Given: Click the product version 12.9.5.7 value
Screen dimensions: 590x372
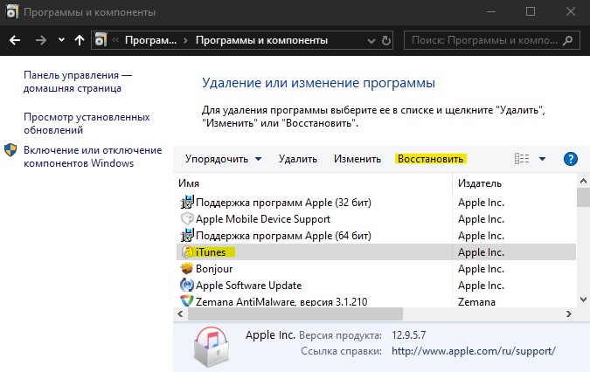Looking at the screenshot, I should (x=409, y=334).
